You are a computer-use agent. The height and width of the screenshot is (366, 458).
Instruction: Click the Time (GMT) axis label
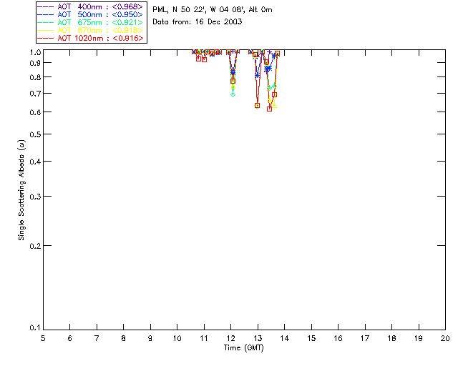[x=244, y=347]
